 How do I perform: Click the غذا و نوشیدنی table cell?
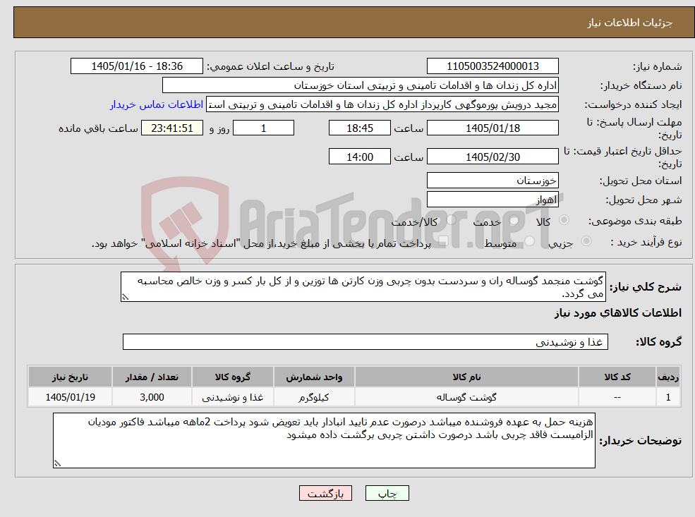point(232,397)
